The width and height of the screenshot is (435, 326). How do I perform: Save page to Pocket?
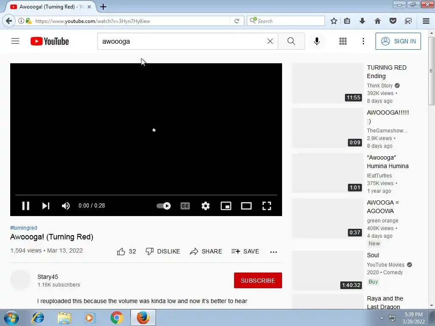(x=393, y=21)
